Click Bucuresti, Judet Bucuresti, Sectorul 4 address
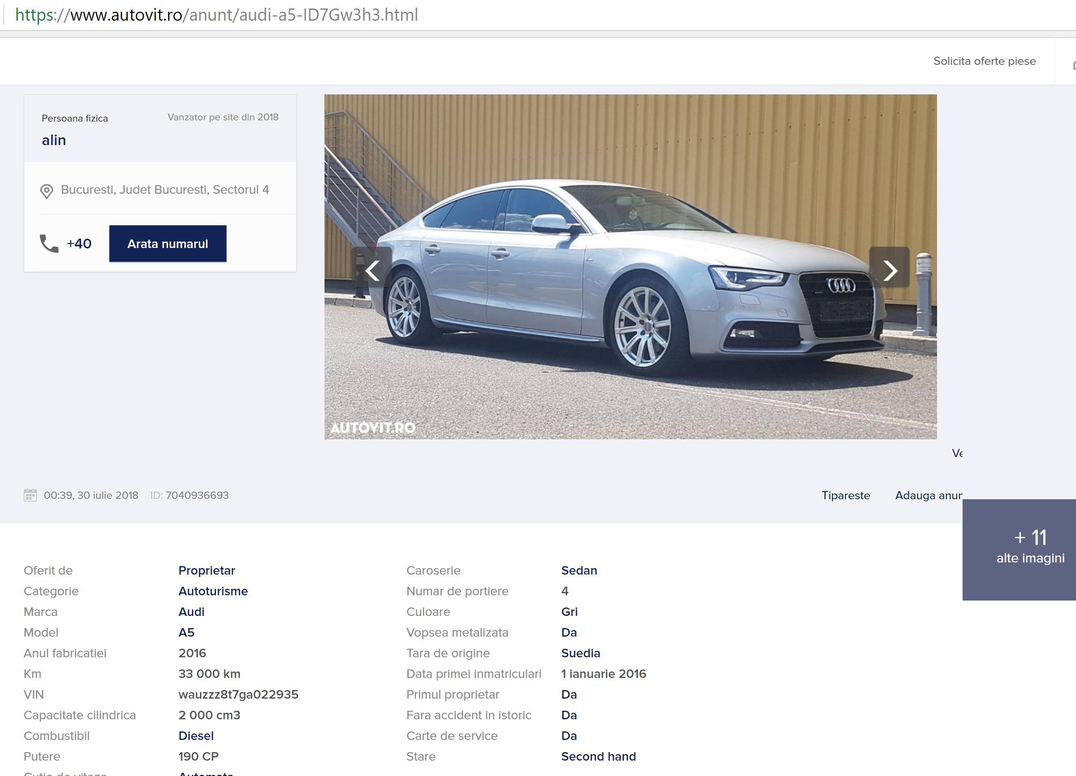The height and width of the screenshot is (776, 1076). point(165,189)
